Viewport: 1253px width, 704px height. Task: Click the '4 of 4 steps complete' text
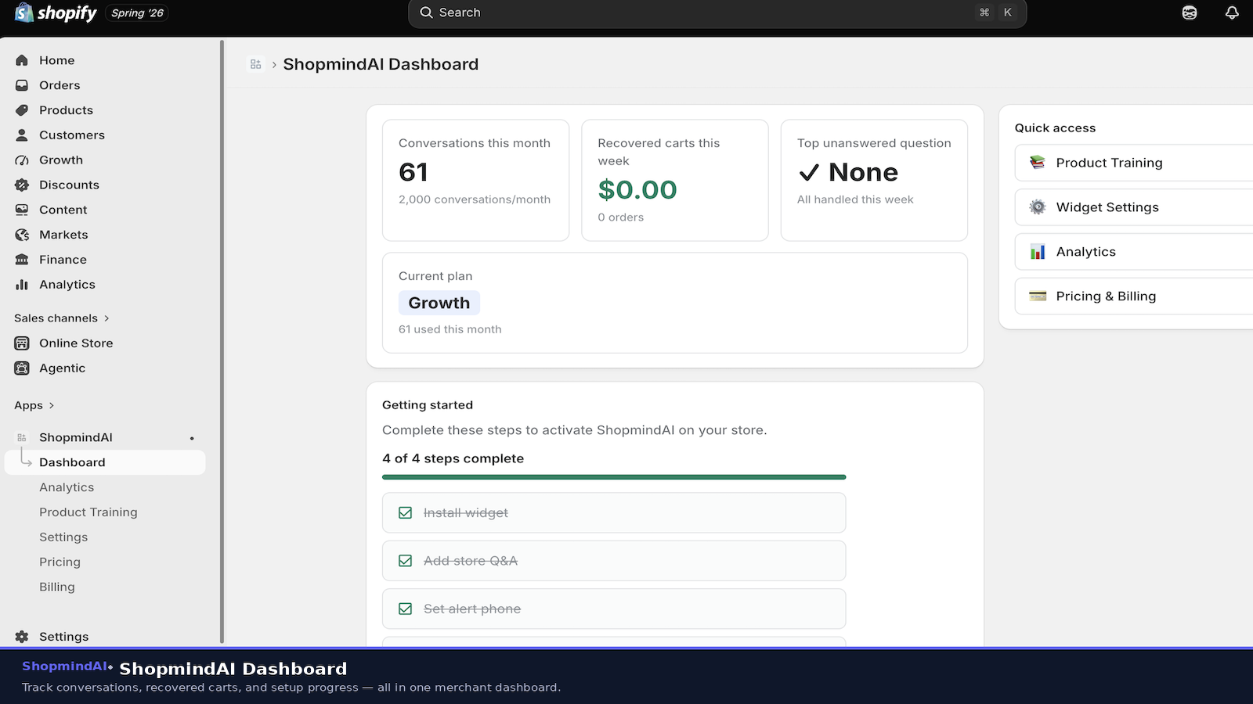[x=453, y=458]
